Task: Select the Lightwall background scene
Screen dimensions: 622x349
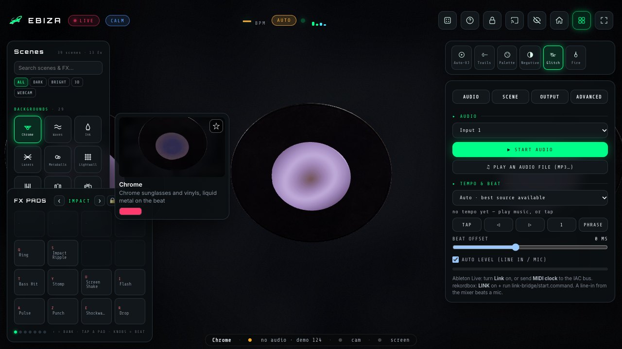Action: pyautogui.click(x=88, y=159)
